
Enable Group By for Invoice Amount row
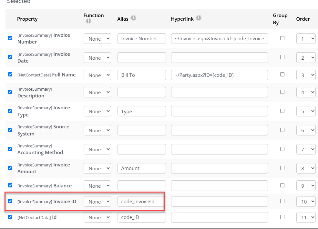[282, 168]
